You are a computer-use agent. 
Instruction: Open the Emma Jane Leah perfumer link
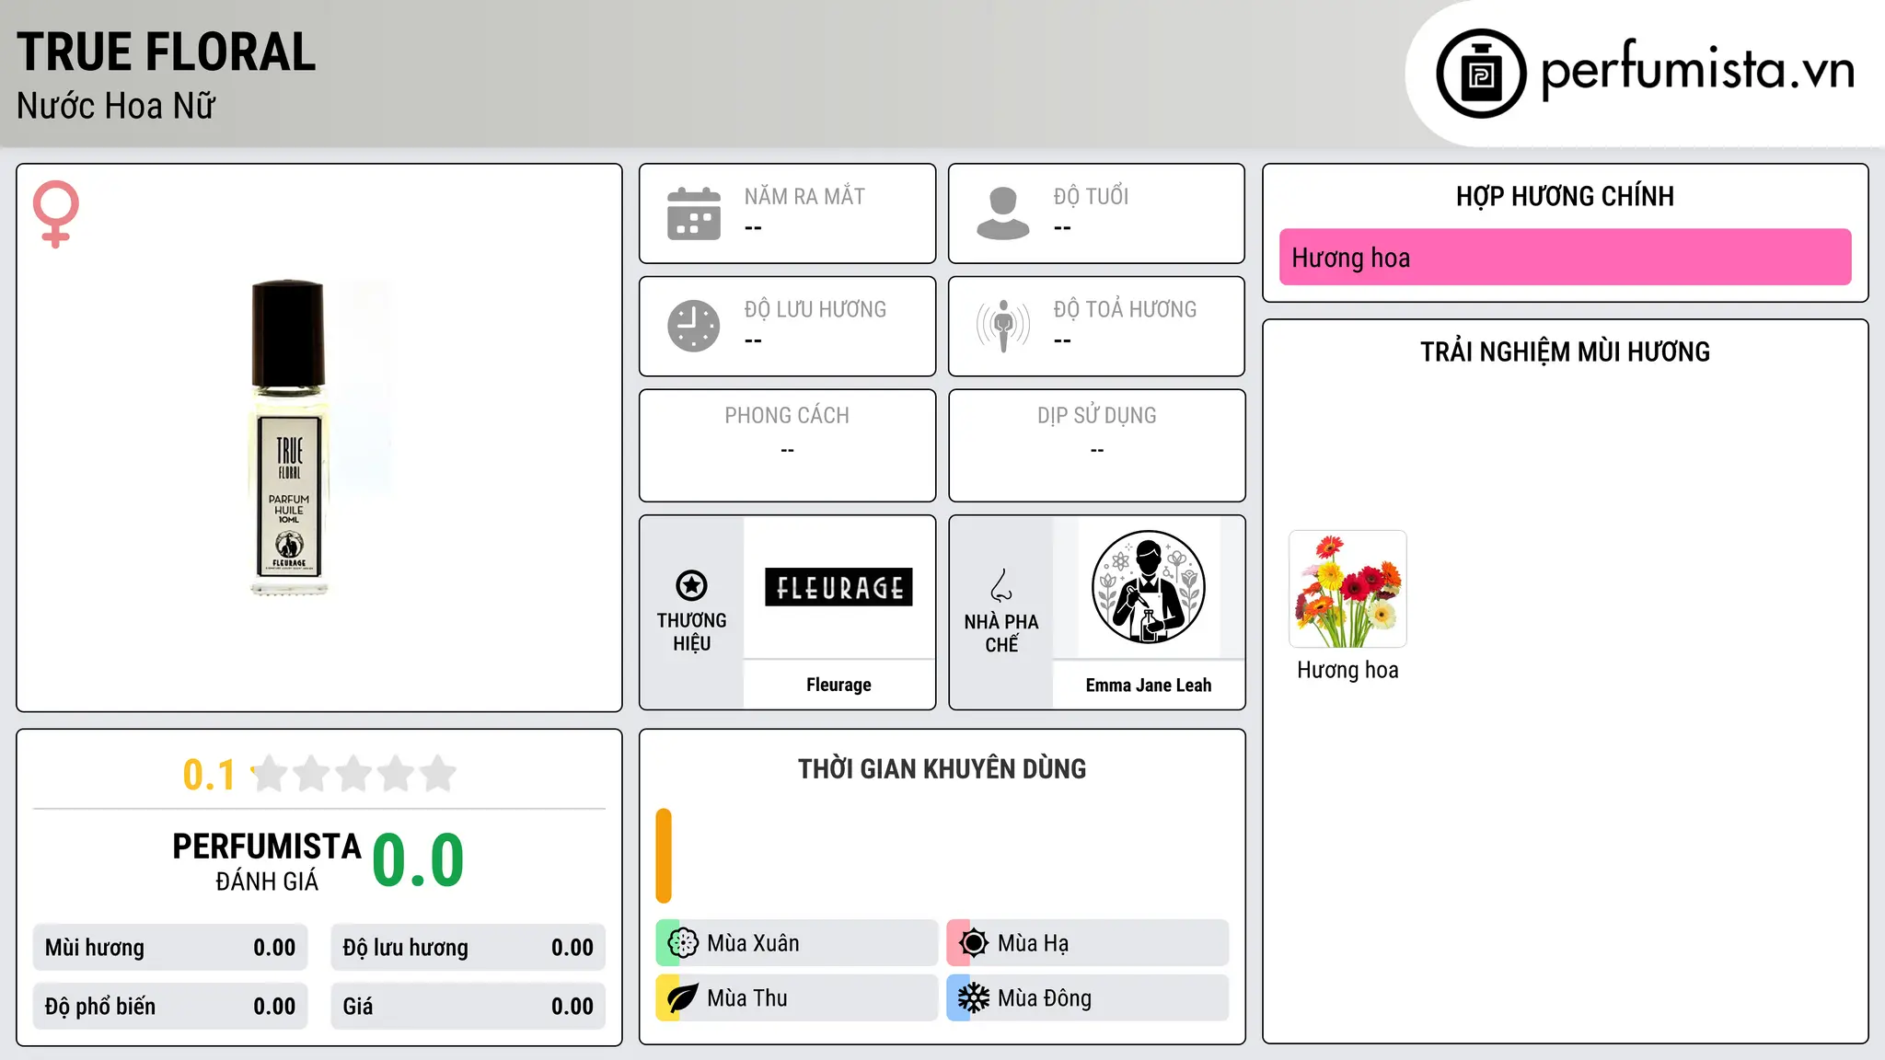coord(1149,685)
